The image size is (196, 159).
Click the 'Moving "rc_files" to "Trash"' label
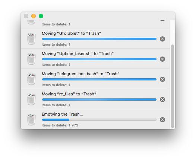tap(69, 94)
